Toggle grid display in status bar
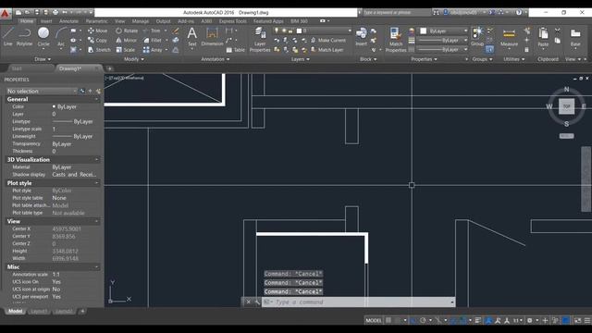 coord(388,320)
